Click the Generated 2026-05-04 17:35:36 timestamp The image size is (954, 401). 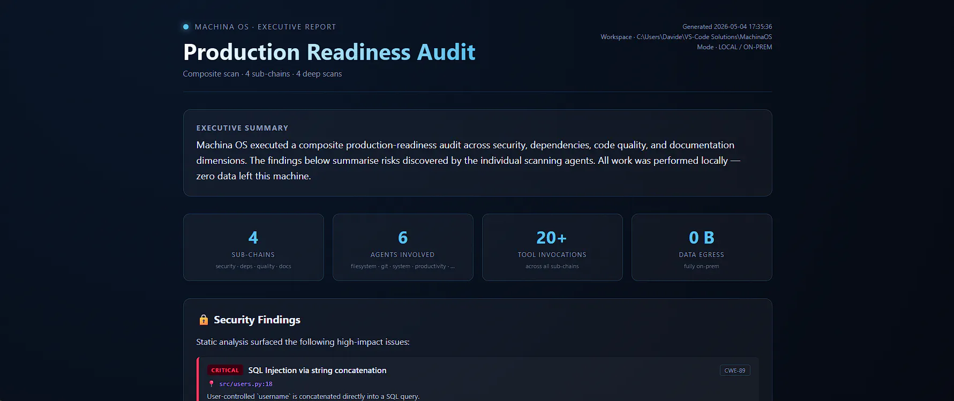727,27
